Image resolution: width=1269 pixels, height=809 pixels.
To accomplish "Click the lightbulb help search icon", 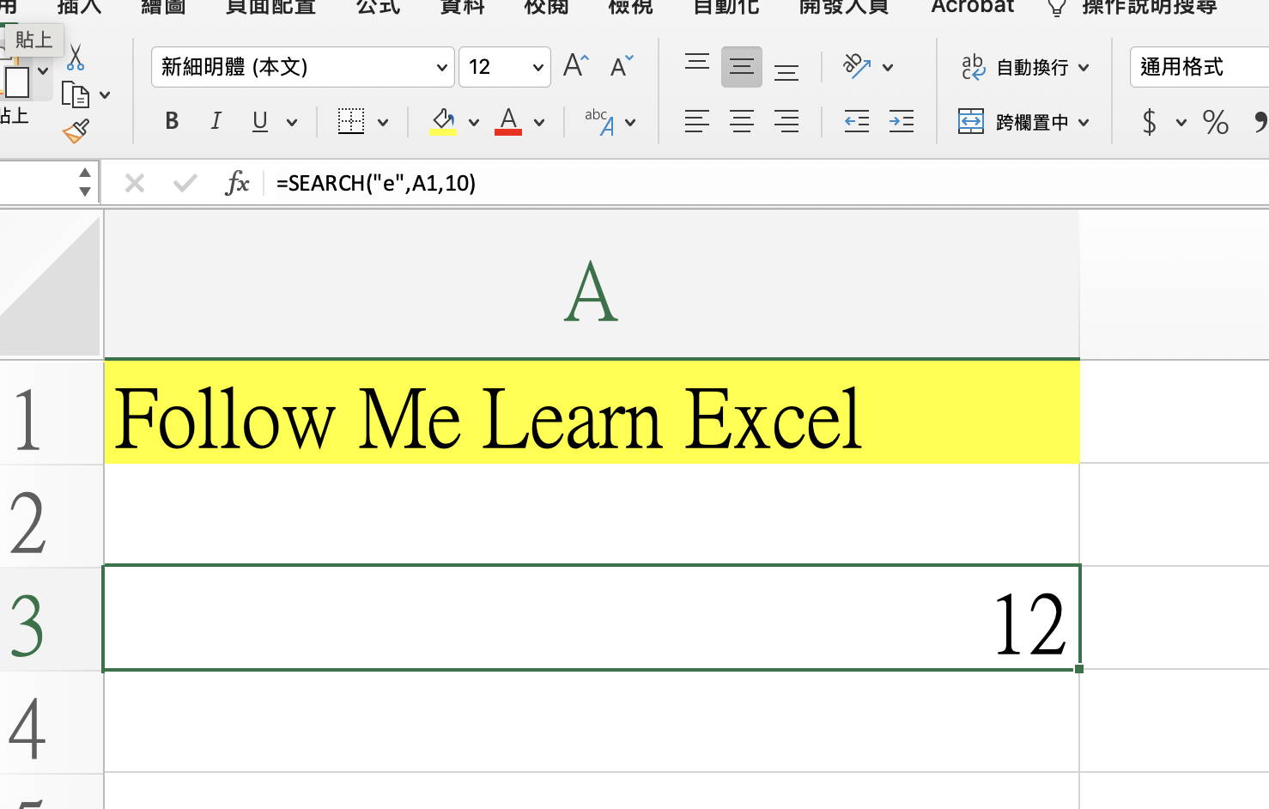I will pyautogui.click(x=1057, y=8).
